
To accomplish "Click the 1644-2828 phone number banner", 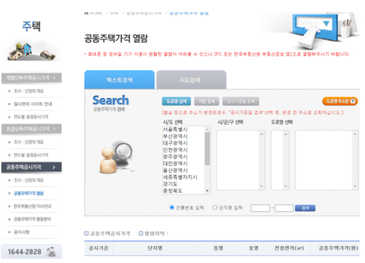I will [31, 252].
